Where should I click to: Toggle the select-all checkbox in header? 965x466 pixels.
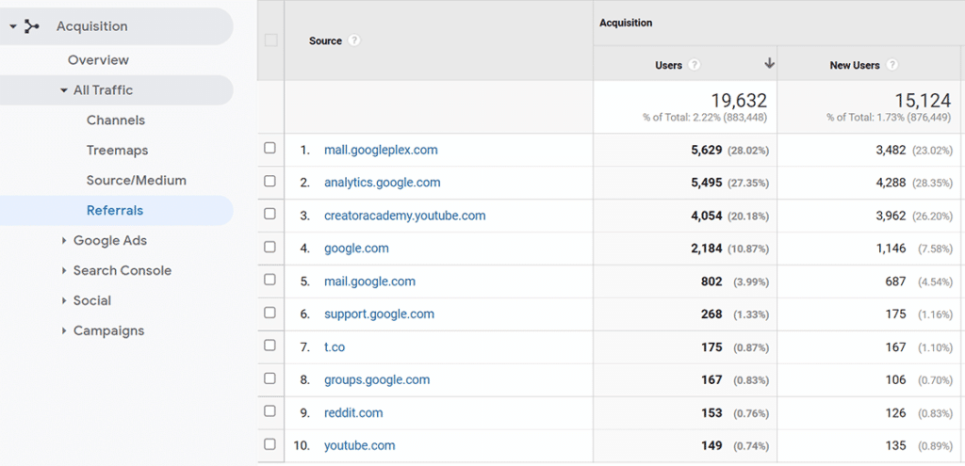pos(270,40)
